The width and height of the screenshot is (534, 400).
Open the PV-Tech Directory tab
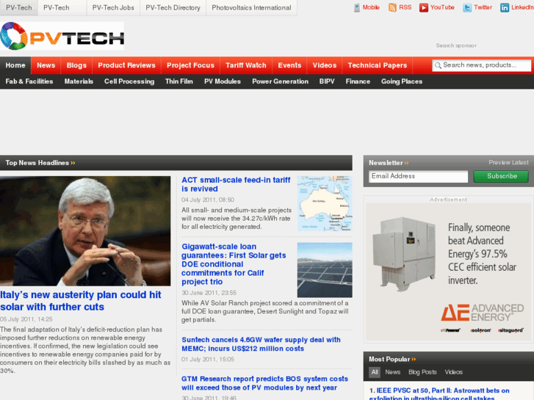(x=173, y=7)
